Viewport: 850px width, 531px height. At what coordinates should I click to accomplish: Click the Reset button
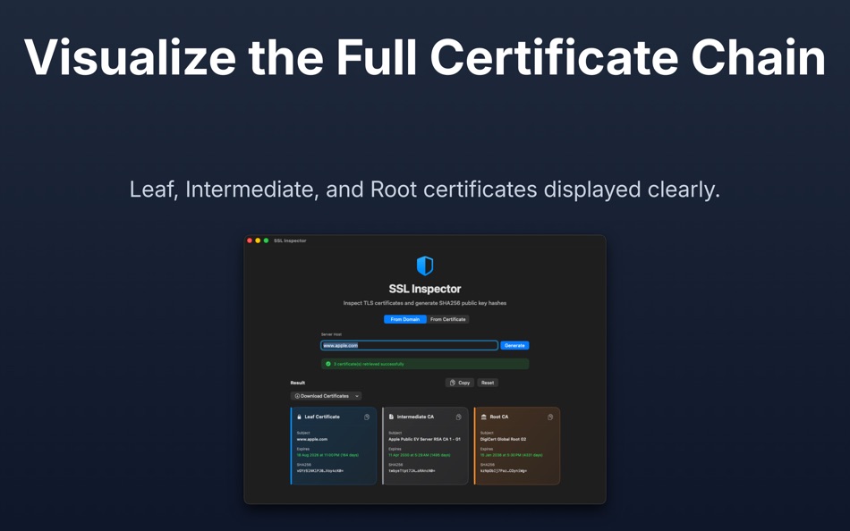pyautogui.click(x=488, y=383)
